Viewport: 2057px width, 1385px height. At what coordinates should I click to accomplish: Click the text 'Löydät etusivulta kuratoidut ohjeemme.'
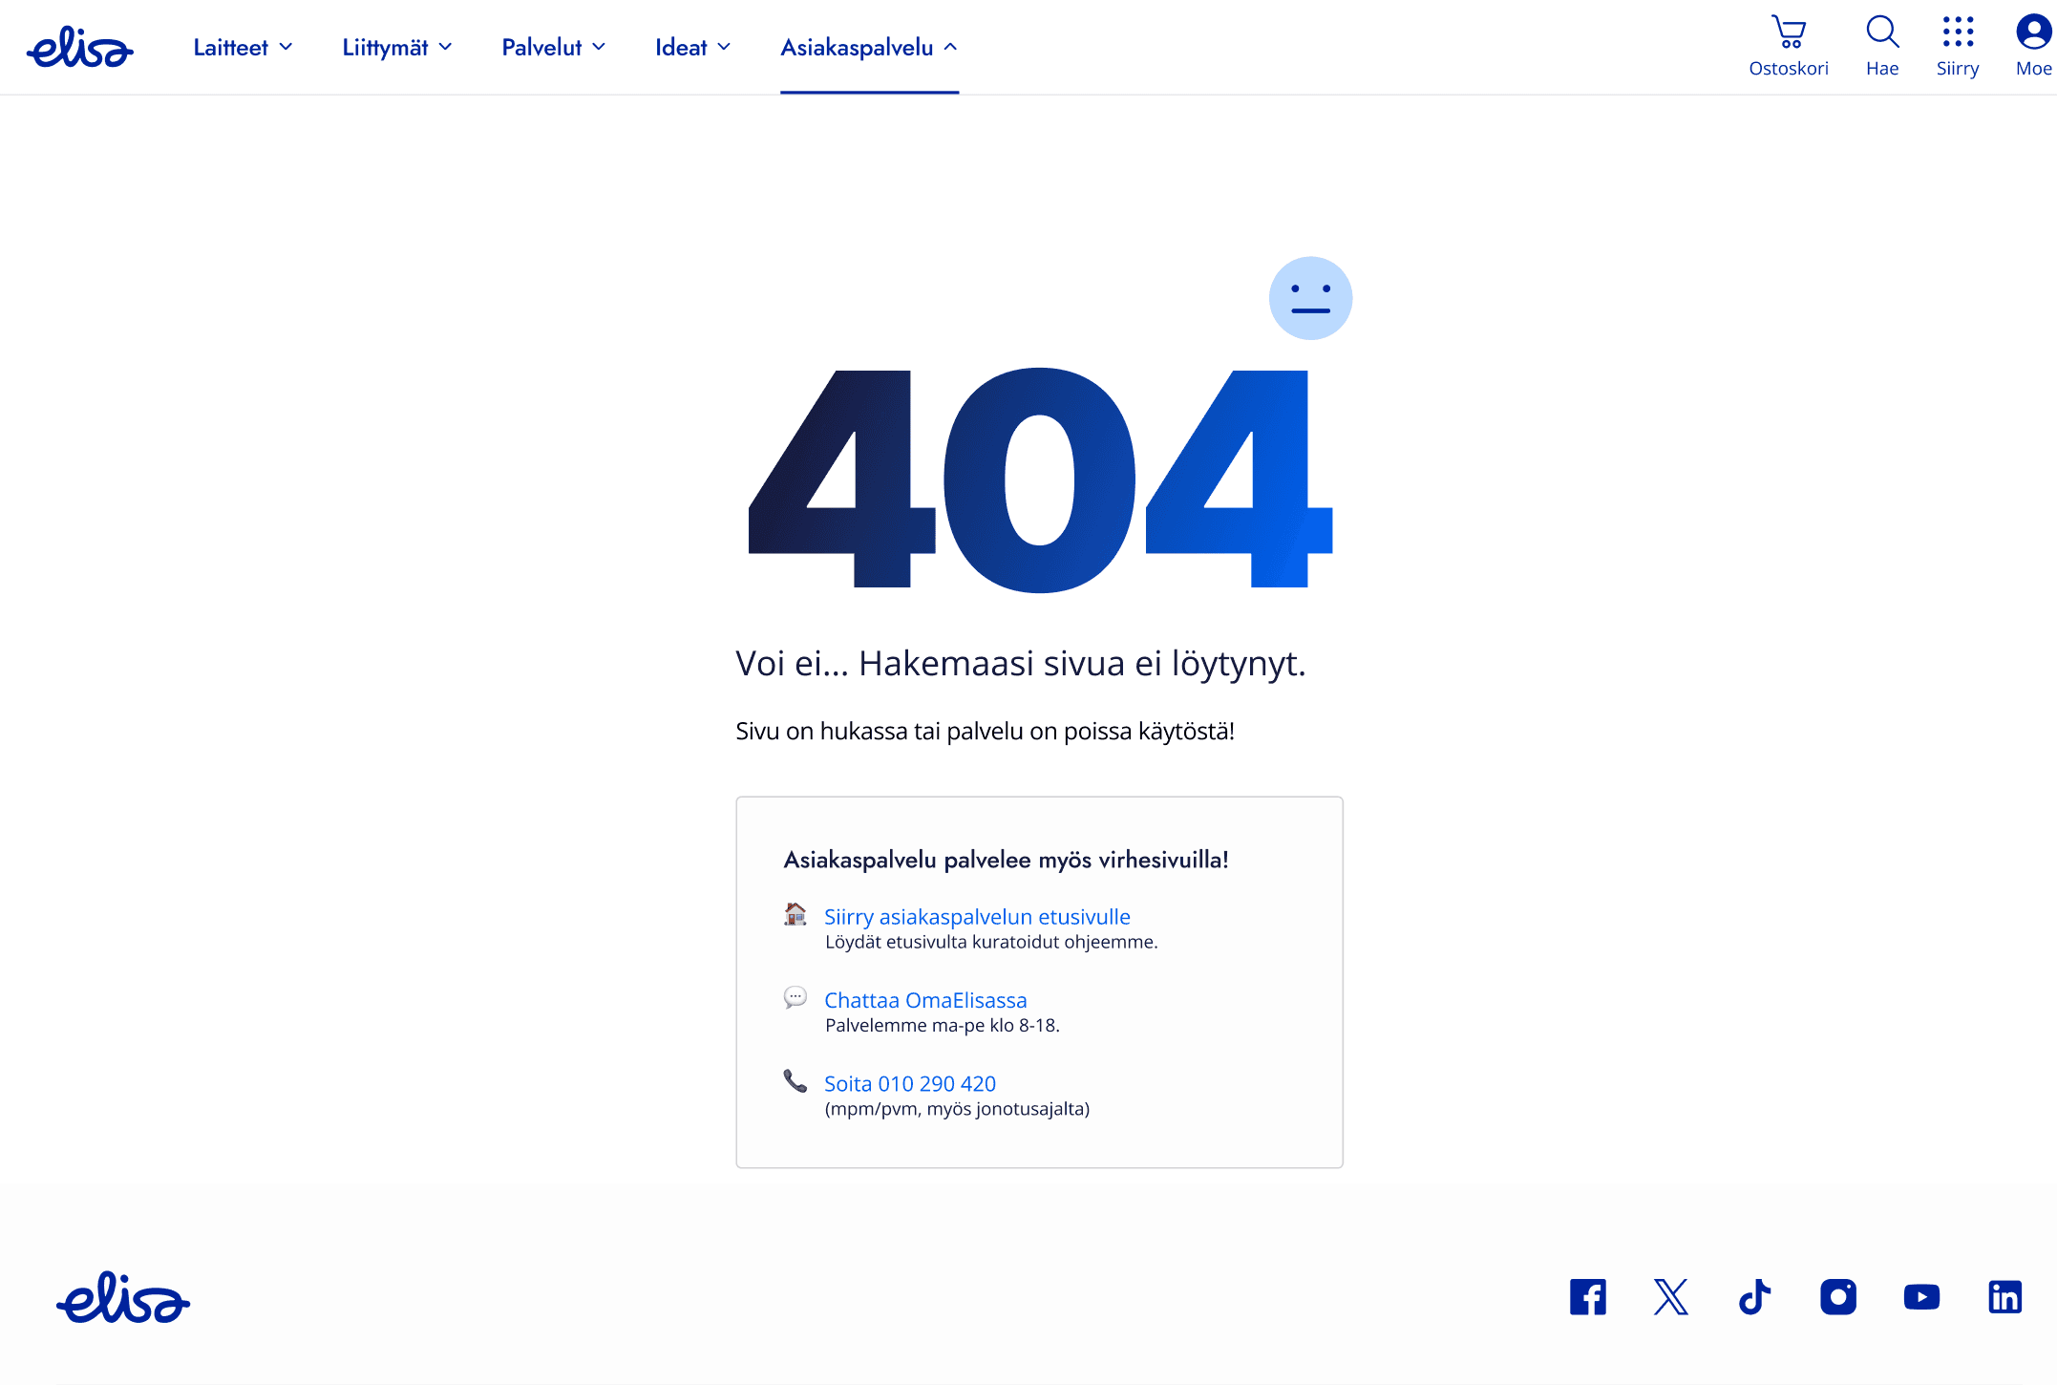991,942
